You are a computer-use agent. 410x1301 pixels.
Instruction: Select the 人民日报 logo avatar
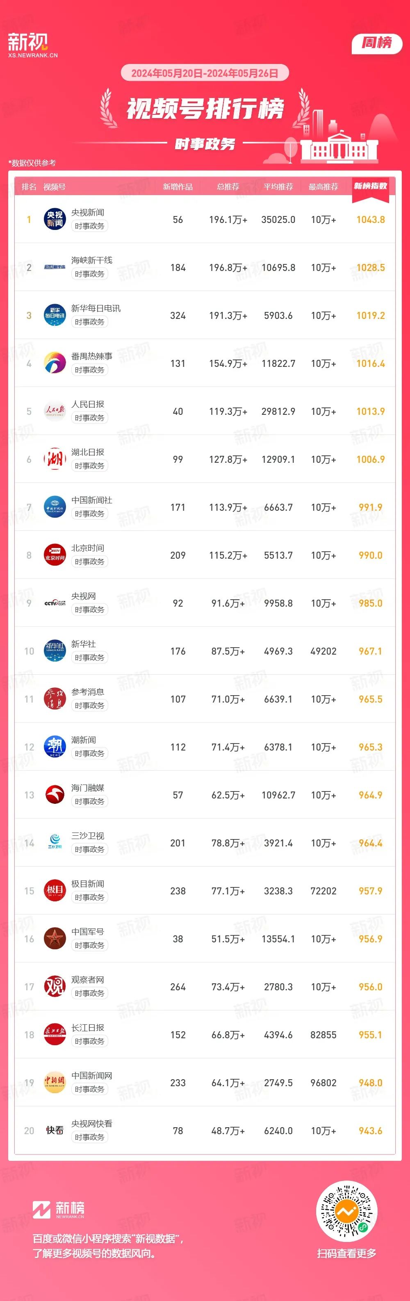(55, 411)
